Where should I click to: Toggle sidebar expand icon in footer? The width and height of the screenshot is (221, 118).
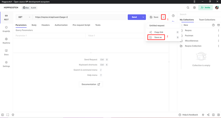3,115
